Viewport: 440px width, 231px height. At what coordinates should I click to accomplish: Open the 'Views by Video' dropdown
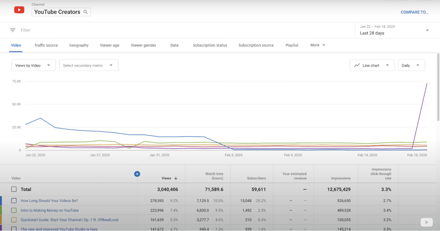pos(33,65)
